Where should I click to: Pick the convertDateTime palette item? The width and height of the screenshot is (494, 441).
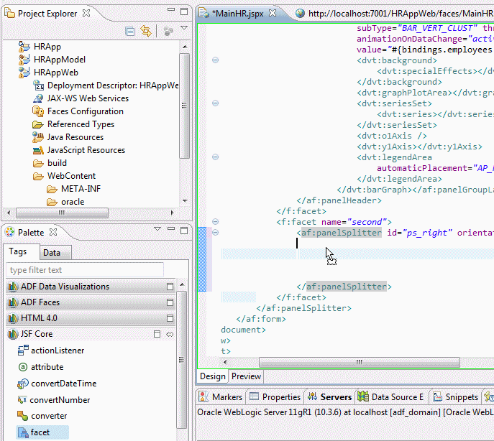63,384
